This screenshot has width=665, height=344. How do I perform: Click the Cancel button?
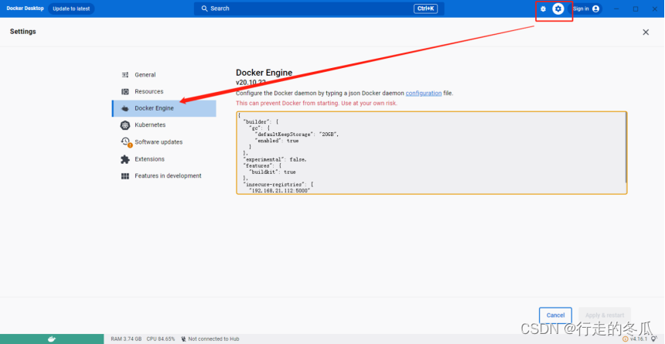point(555,315)
